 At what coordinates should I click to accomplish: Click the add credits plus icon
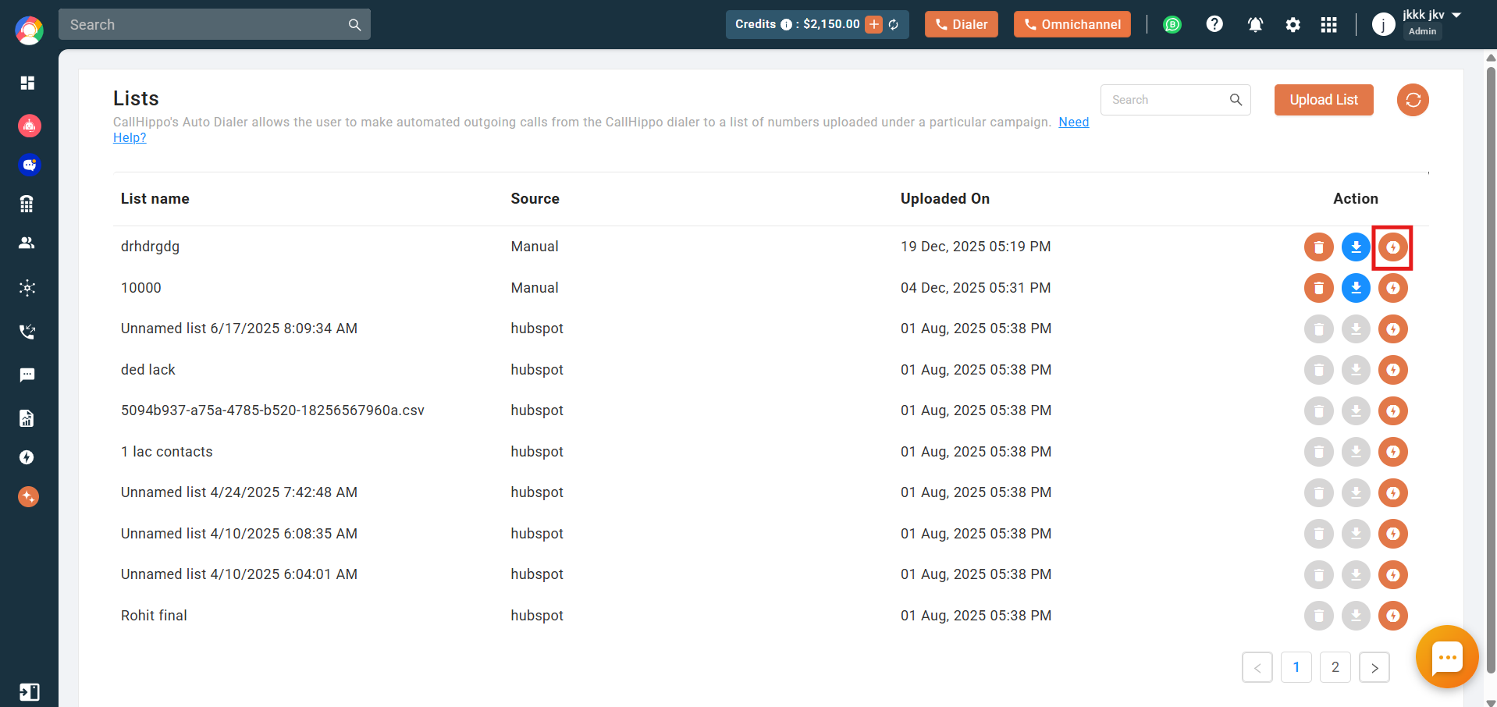(874, 24)
